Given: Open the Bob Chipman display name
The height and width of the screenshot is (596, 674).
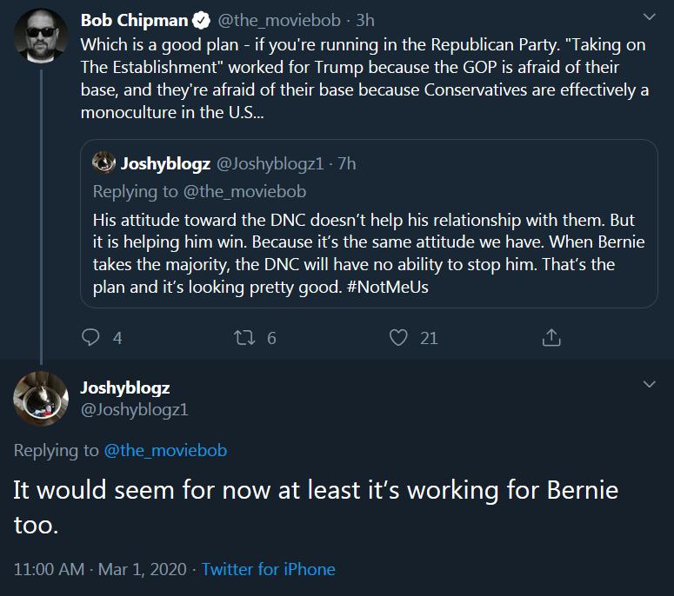Looking at the screenshot, I should point(134,21).
